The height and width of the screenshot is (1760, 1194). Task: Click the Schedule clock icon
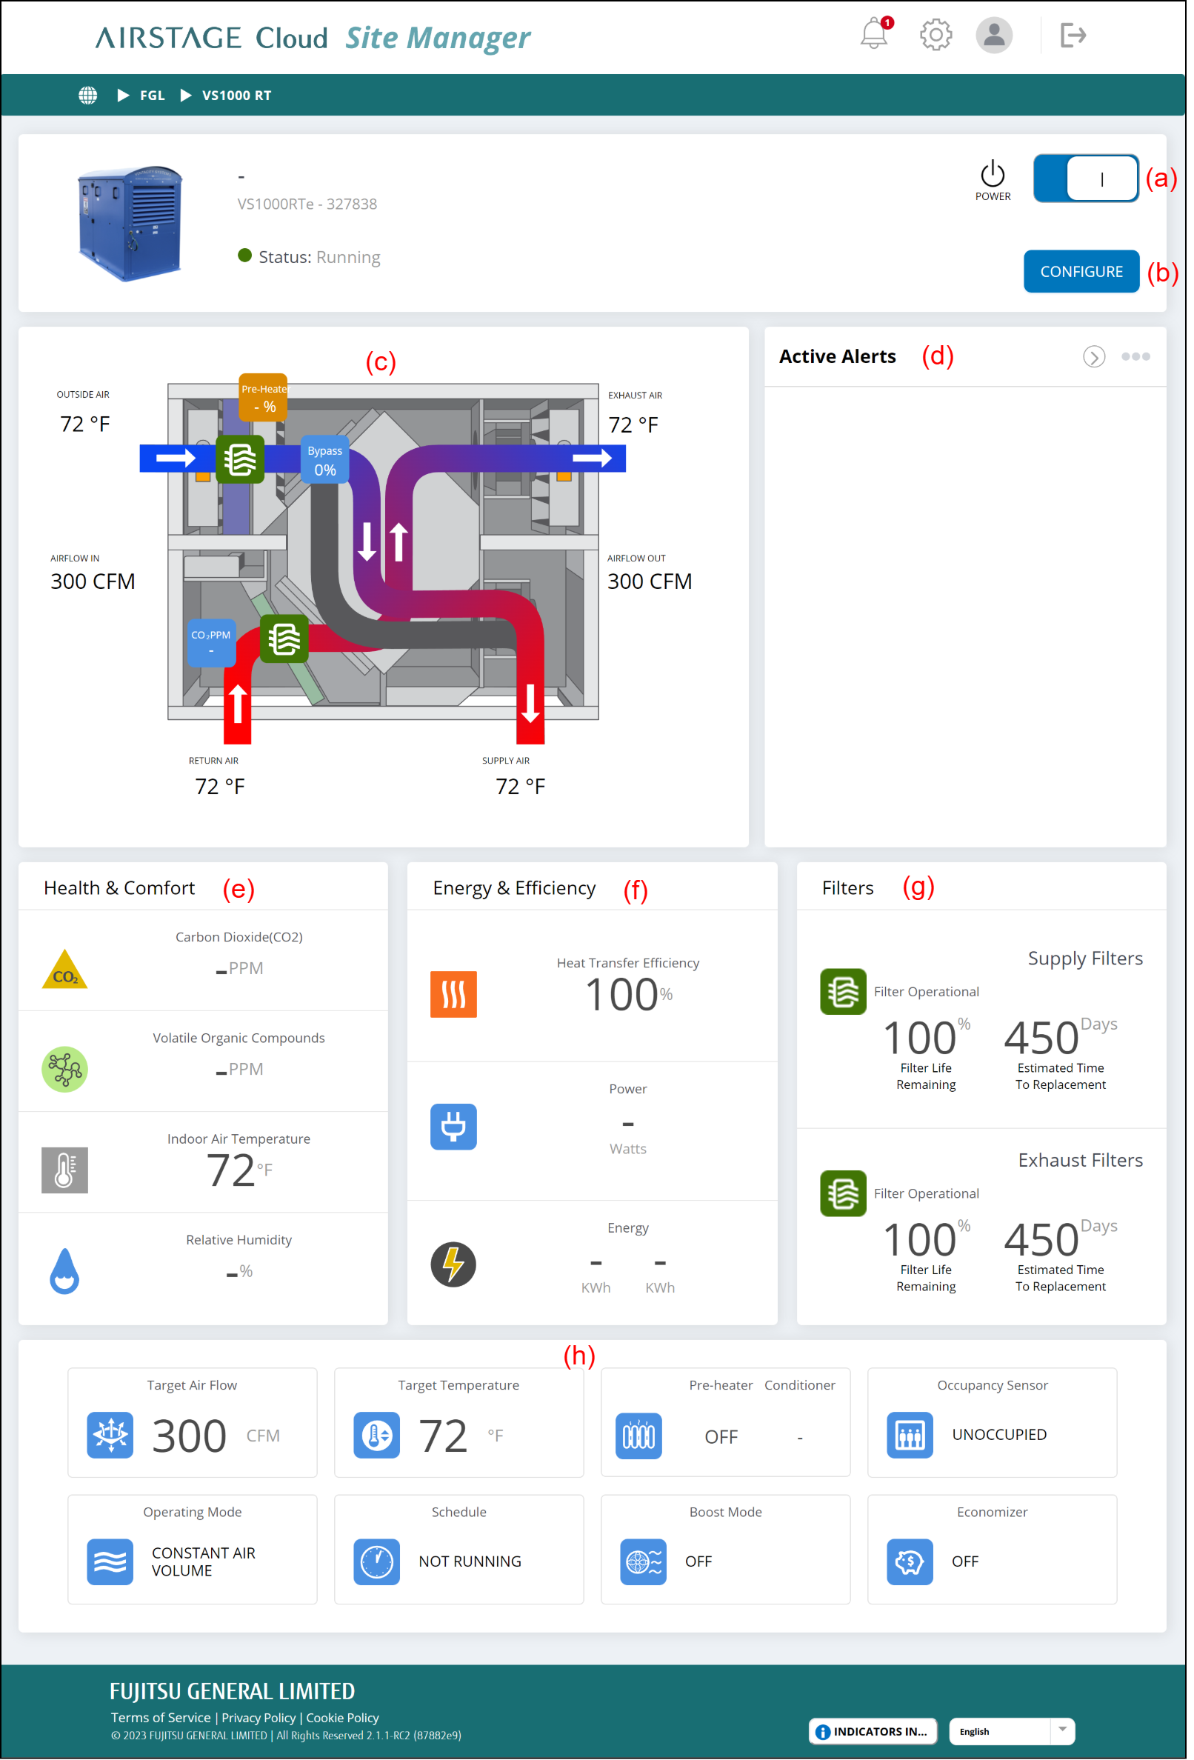tap(376, 1562)
